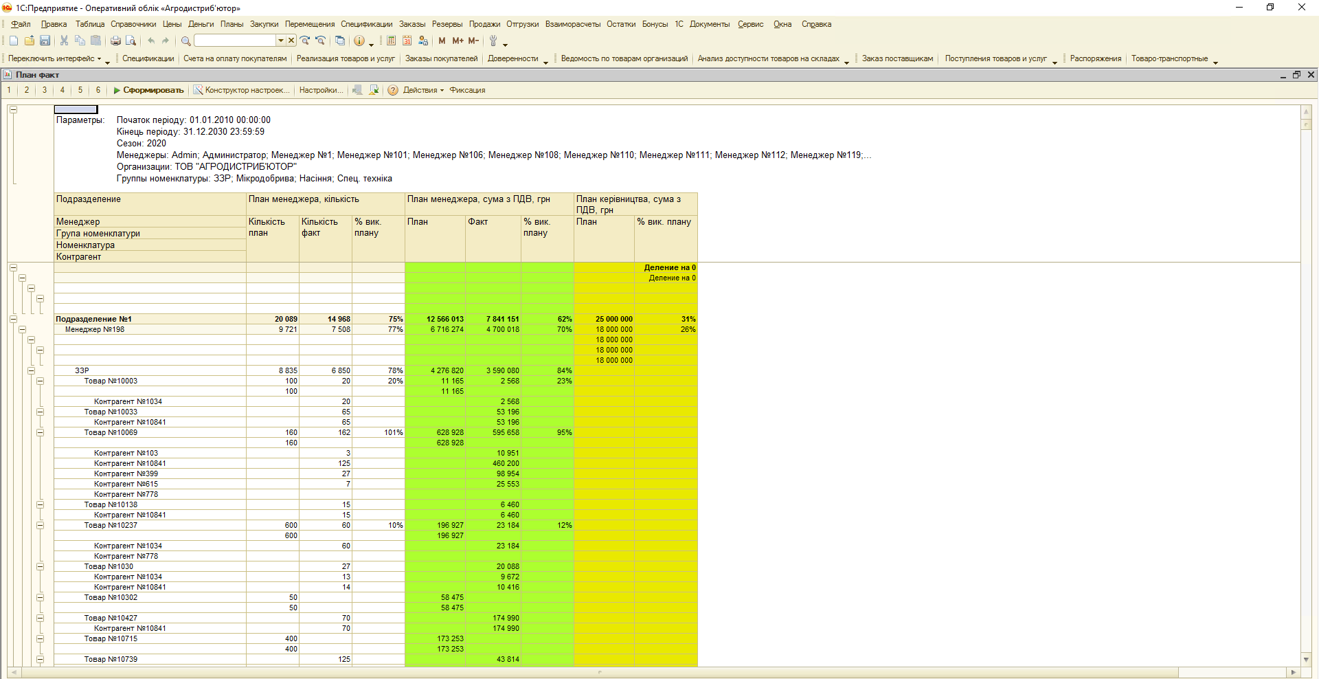This screenshot has width=1319, height=679.
Task: Open the Взаиморасчеты menu
Action: (572, 24)
